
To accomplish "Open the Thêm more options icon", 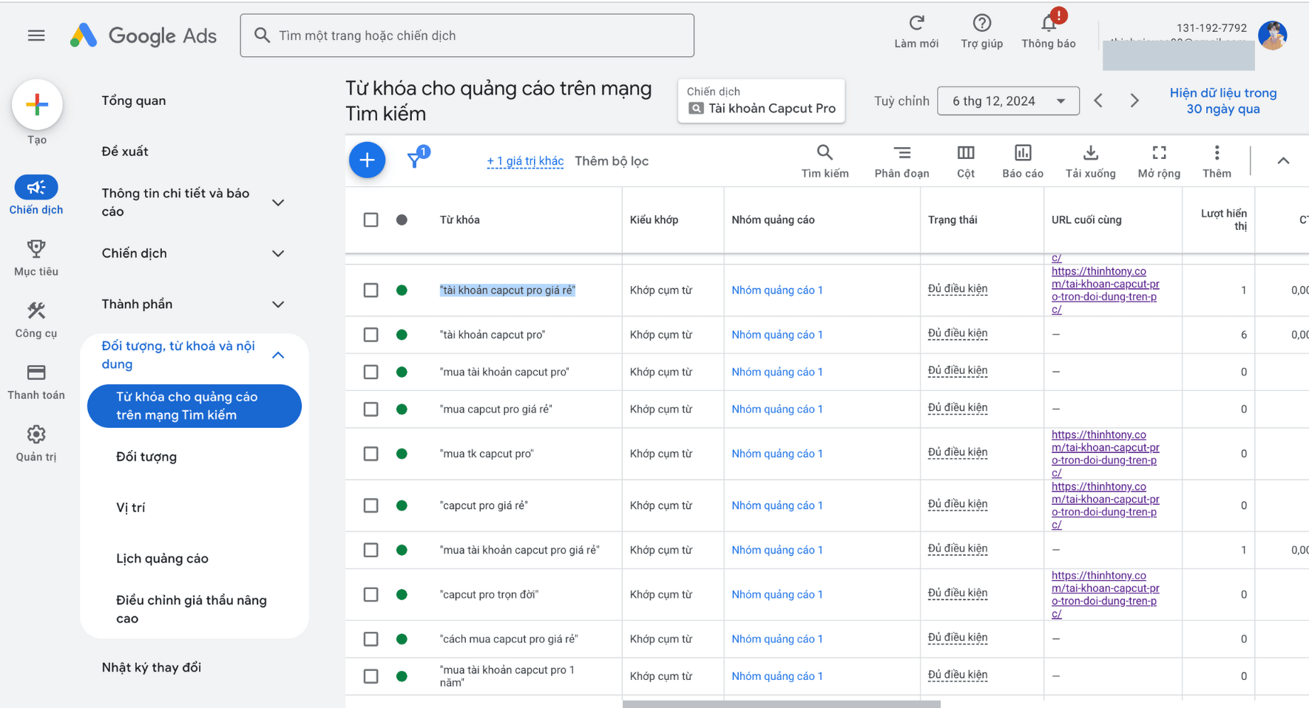I will [x=1217, y=153].
